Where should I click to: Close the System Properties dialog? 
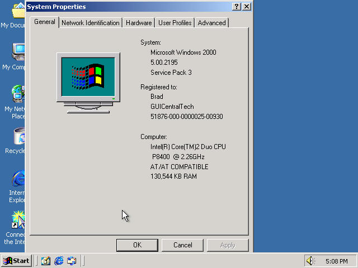coord(247,7)
